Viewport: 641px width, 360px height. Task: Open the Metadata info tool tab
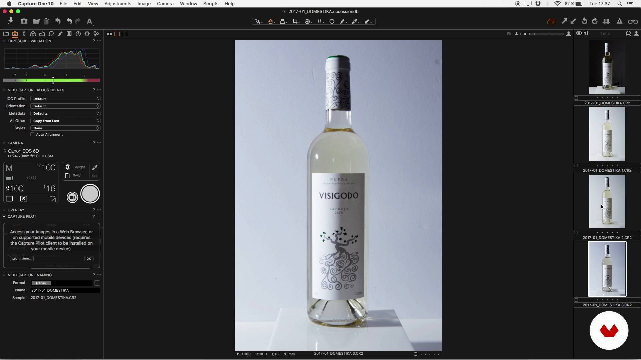[78, 34]
